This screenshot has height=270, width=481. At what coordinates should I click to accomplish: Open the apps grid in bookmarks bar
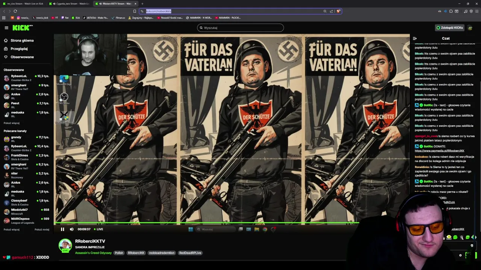(x=4, y=18)
